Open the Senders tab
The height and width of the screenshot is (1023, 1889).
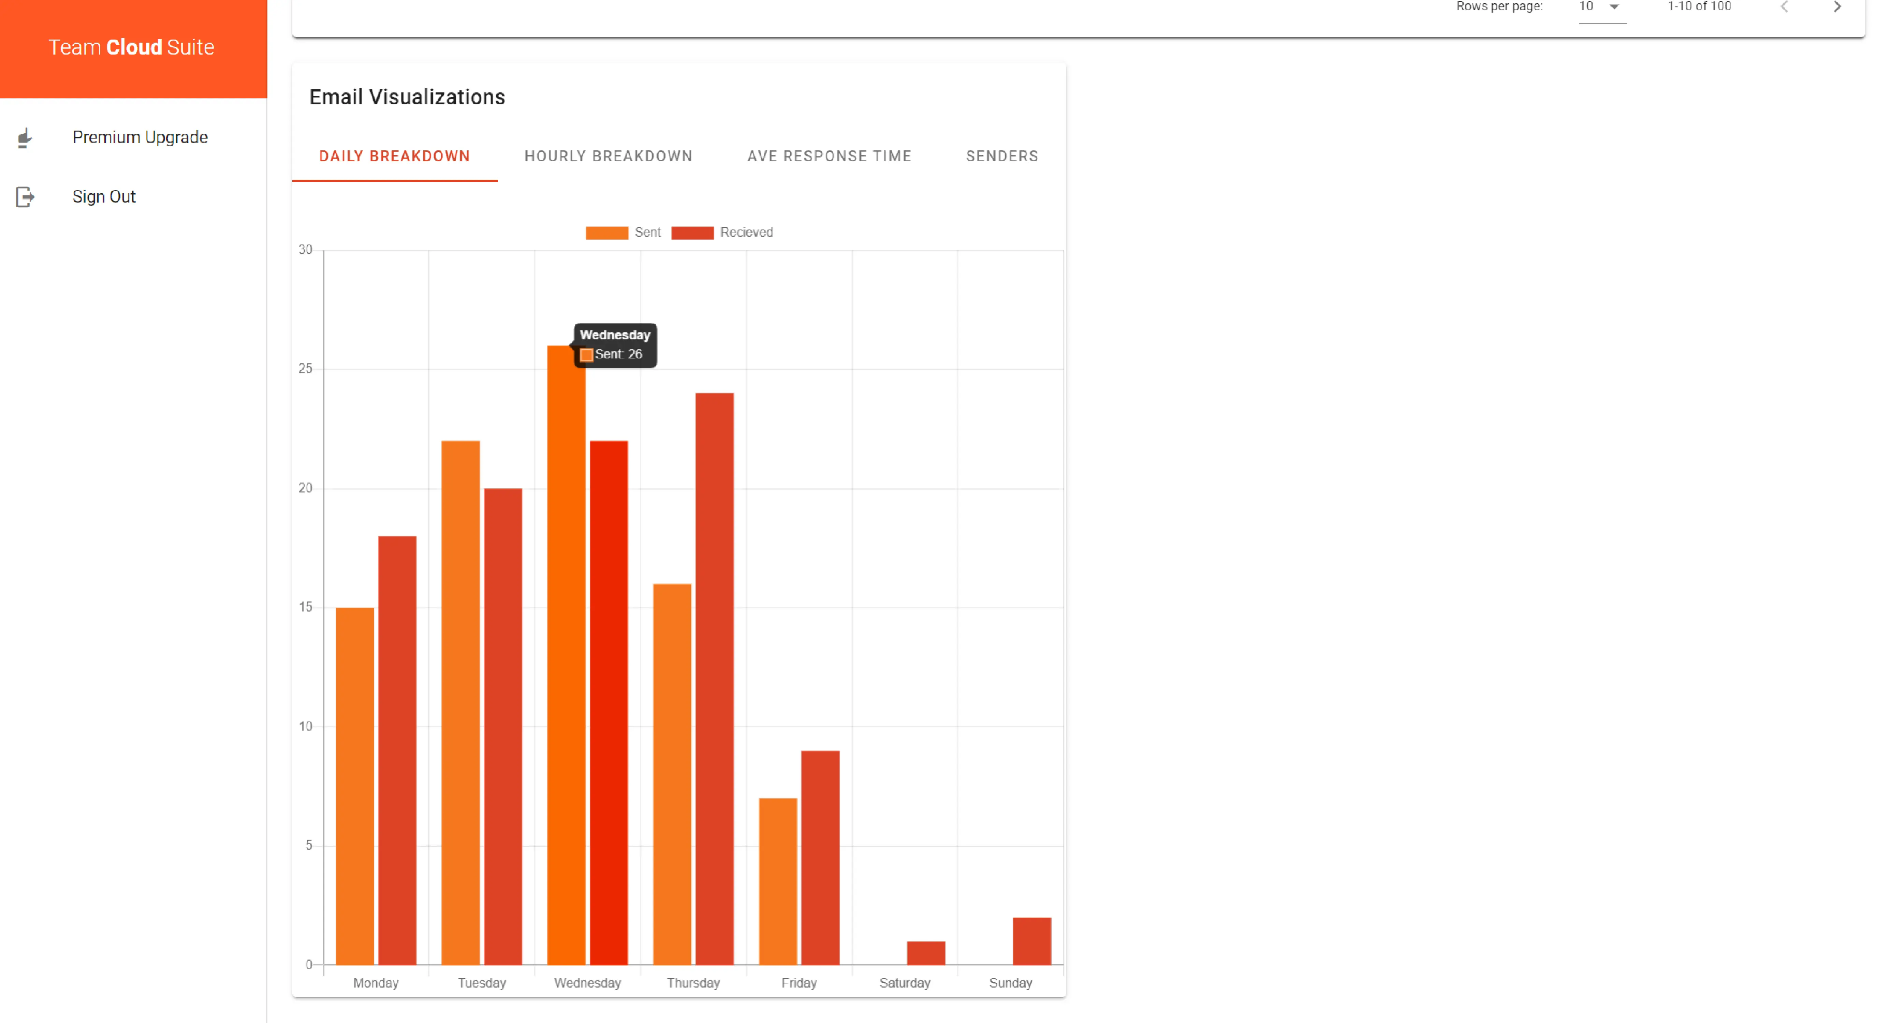1002,156
